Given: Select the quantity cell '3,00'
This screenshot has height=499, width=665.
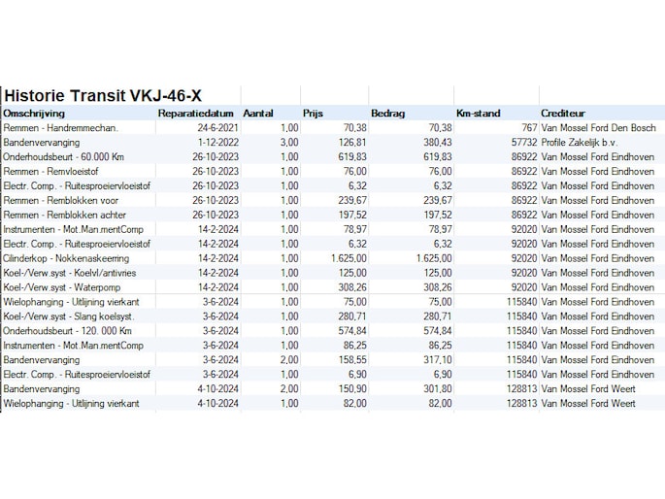Looking at the screenshot, I should point(289,142).
